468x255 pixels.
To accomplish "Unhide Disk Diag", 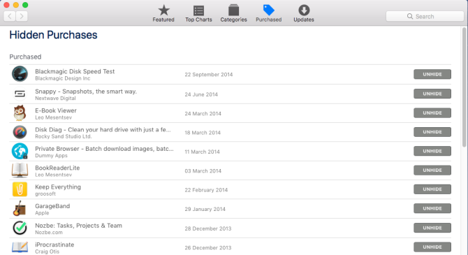I will click(432, 132).
